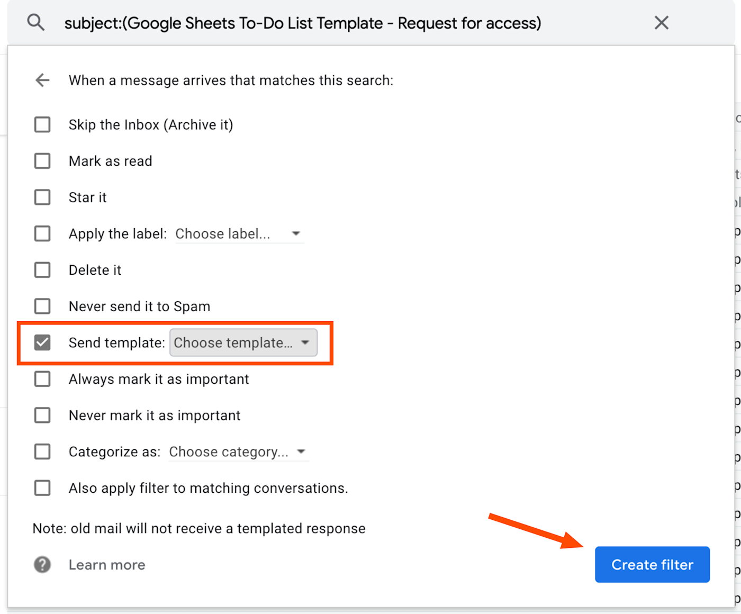Click the help question mark icon
This screenshot has height=614, width=741.
[42, 565]
